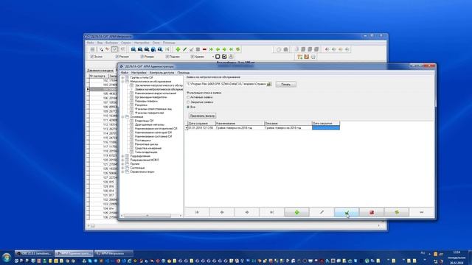The height and width of the screenshot is (265, 472).
Task: Collapse the Метрологическое обслуживание tree node
Action: [123, 82]
